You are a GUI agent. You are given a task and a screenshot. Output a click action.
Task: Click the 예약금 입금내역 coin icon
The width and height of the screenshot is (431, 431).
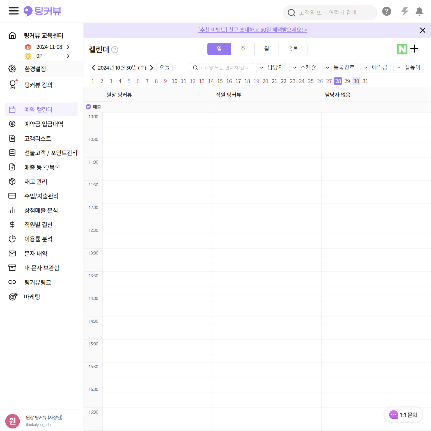coord(12,124)
